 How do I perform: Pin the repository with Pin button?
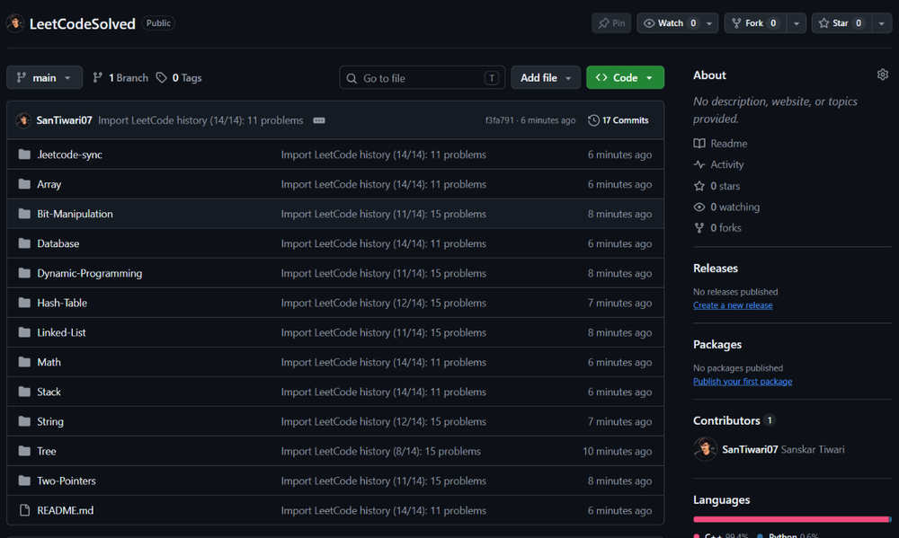611,23
